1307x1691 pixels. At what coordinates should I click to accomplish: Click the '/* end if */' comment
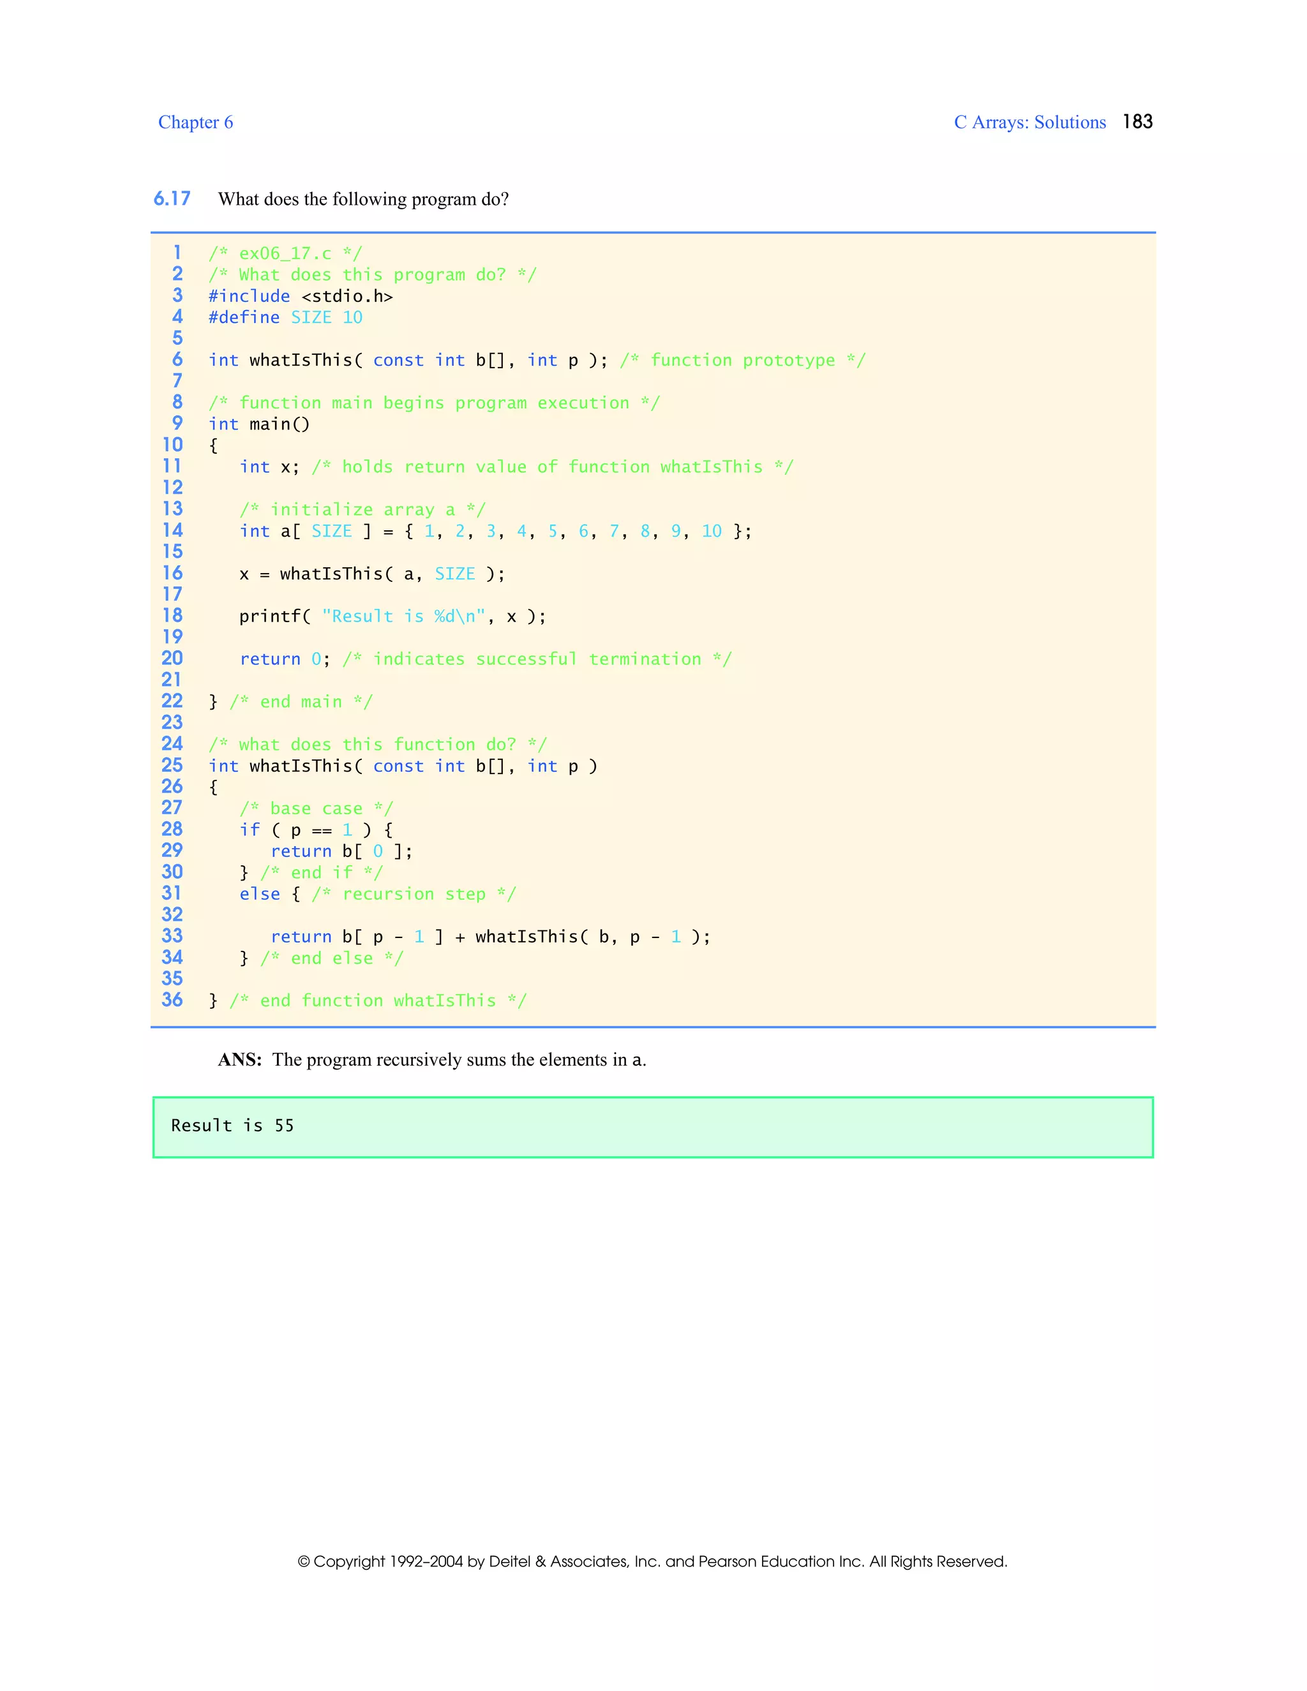[322, 872]
